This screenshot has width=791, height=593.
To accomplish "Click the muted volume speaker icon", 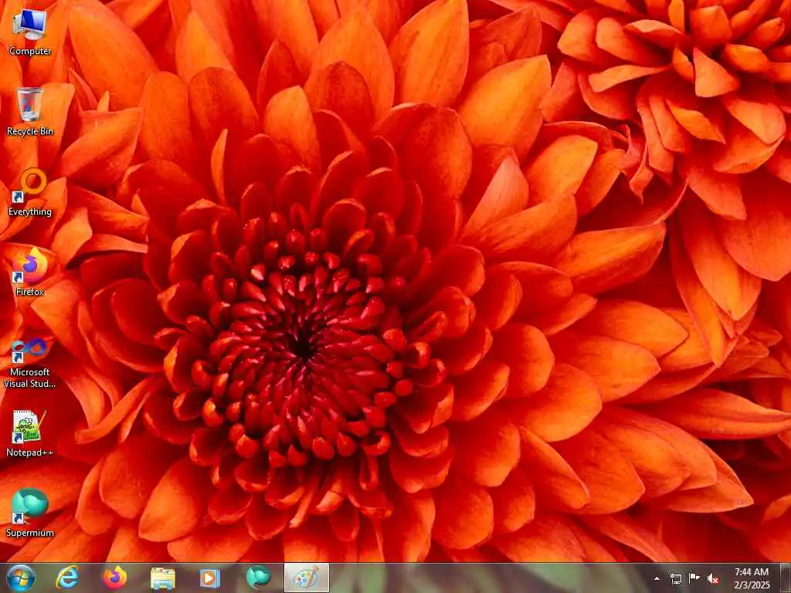I will click(x=713, y=579).
